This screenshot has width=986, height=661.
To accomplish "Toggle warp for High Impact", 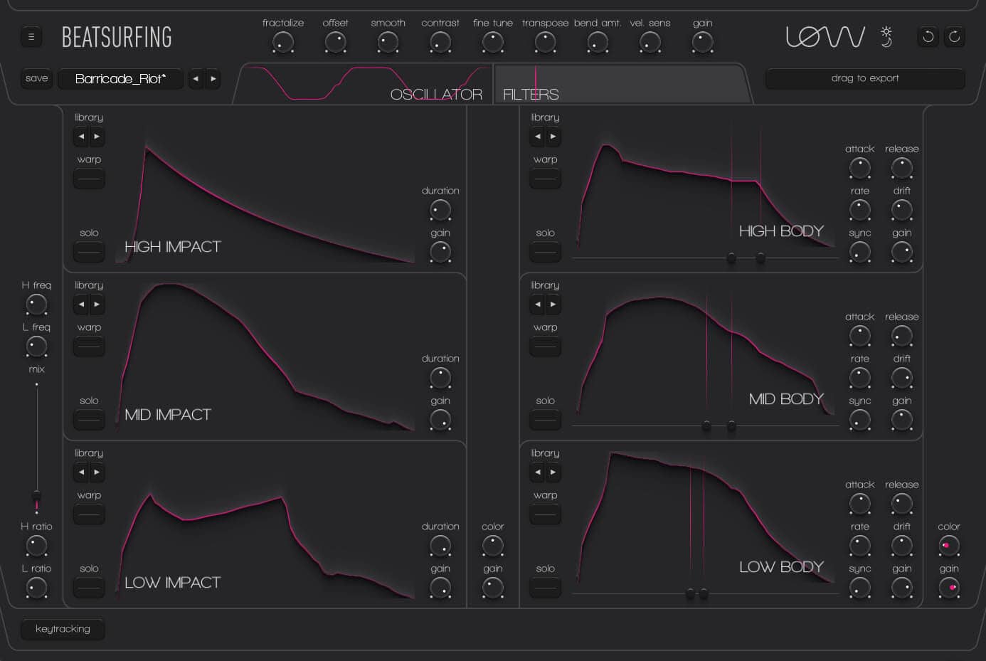I will tap(89, 179).
